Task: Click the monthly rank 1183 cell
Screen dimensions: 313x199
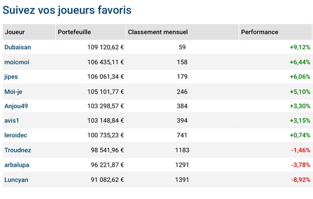Action: 182,150
